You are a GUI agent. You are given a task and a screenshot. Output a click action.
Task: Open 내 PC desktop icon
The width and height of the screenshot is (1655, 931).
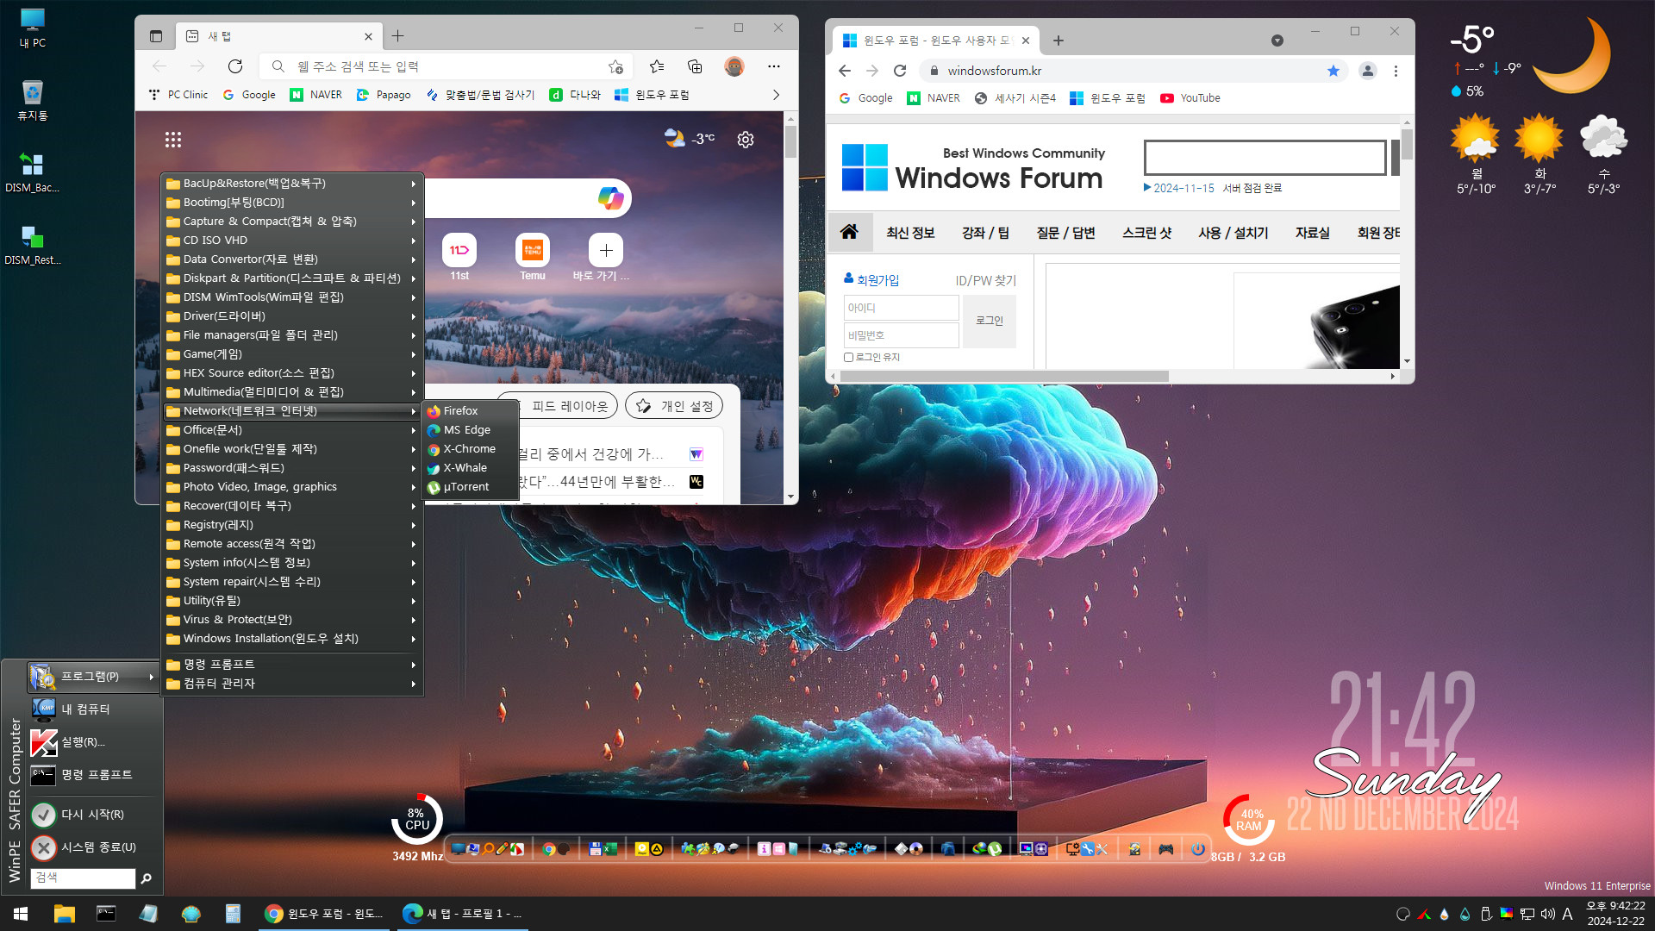[33, 28]
